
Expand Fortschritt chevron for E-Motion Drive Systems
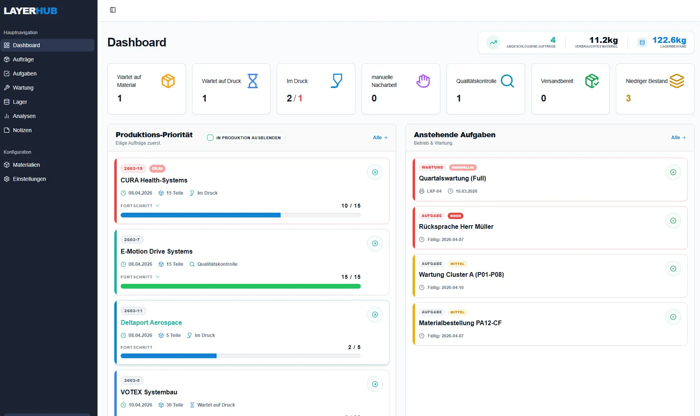click(158, 277)
